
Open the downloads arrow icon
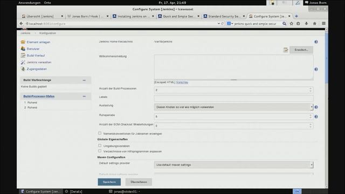point(306,24)
